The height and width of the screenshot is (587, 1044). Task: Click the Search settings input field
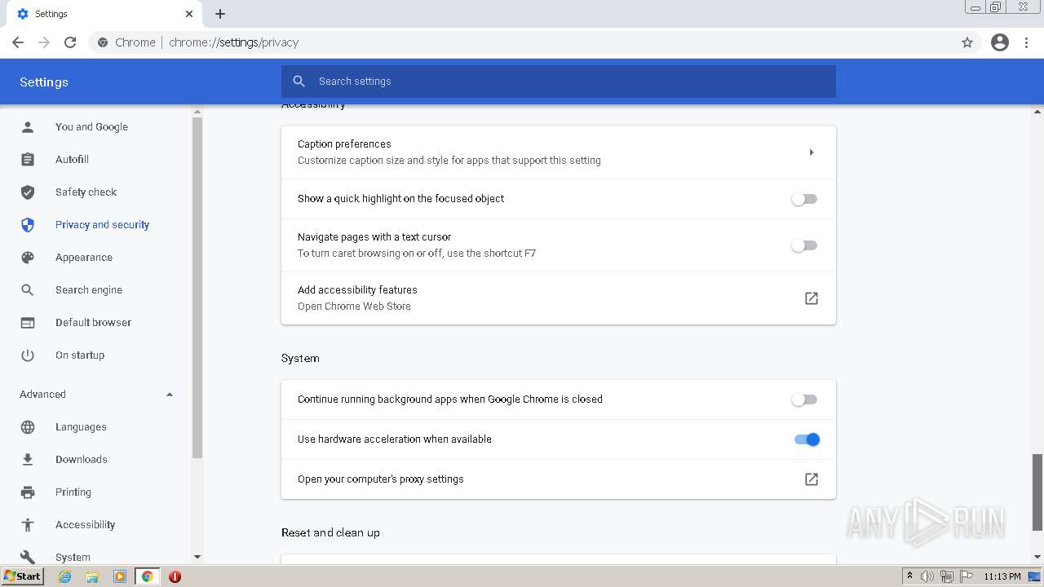click(x=559, y=82)
